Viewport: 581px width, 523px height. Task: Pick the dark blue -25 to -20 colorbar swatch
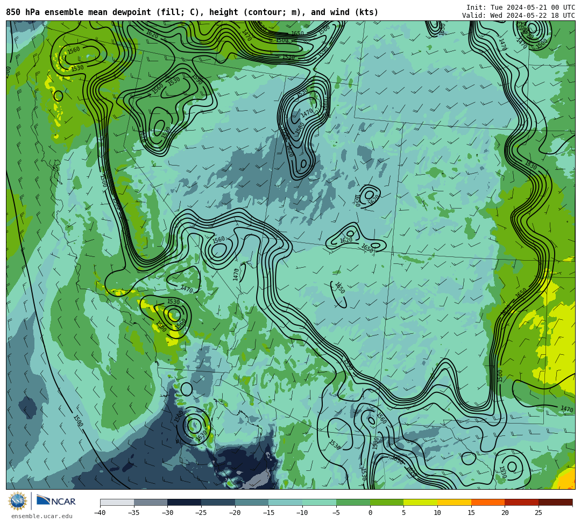pos(218,502)
